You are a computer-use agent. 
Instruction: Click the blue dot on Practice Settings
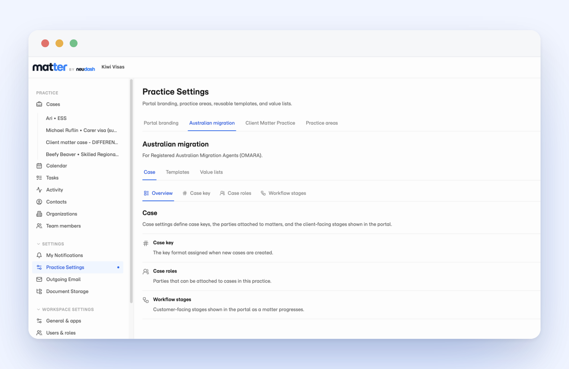coord(118,268)
